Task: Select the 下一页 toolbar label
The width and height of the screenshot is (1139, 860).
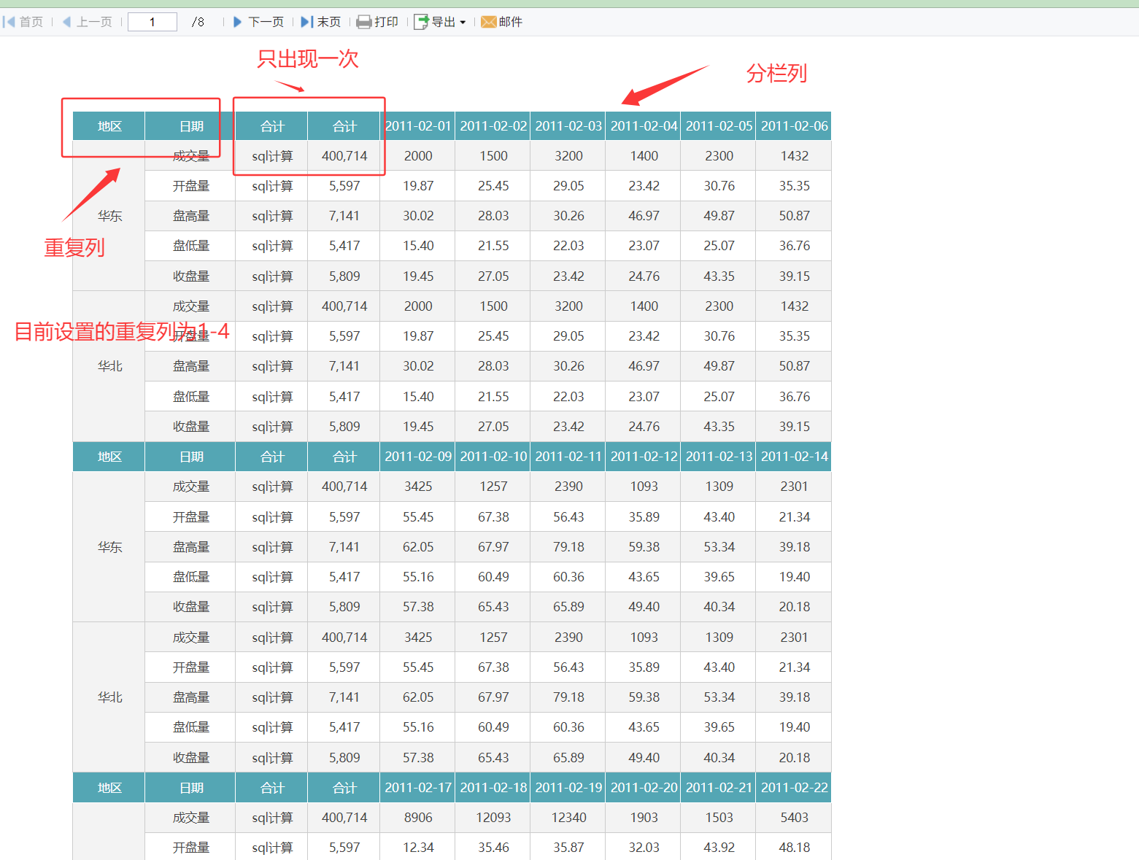Action: [266, 22]
